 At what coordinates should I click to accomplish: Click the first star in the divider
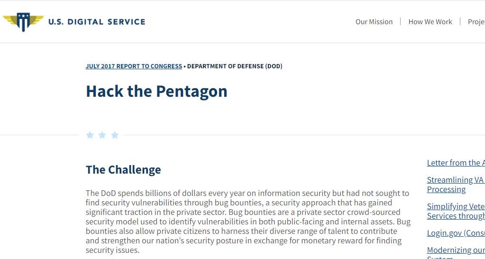click(90, 135)
